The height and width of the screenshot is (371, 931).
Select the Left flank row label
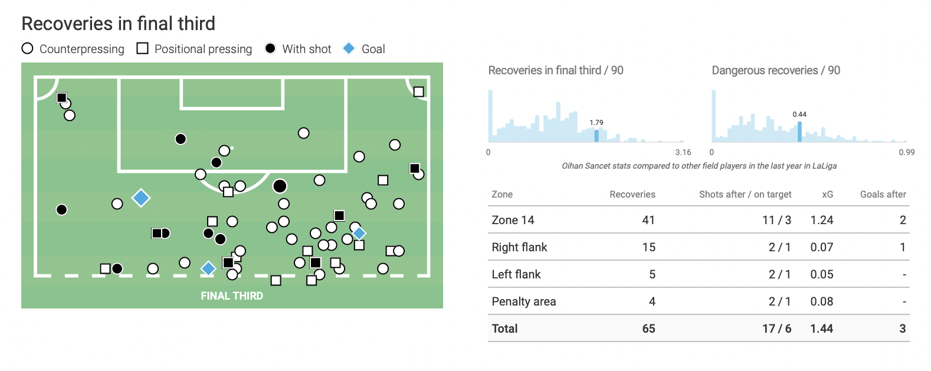516,274
